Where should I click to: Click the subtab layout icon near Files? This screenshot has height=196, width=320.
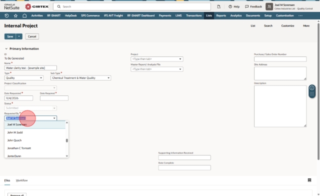pos(309,180)
